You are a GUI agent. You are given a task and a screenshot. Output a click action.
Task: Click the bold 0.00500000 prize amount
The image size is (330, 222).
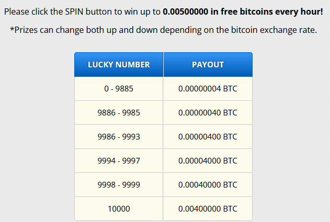pos(188,11)
